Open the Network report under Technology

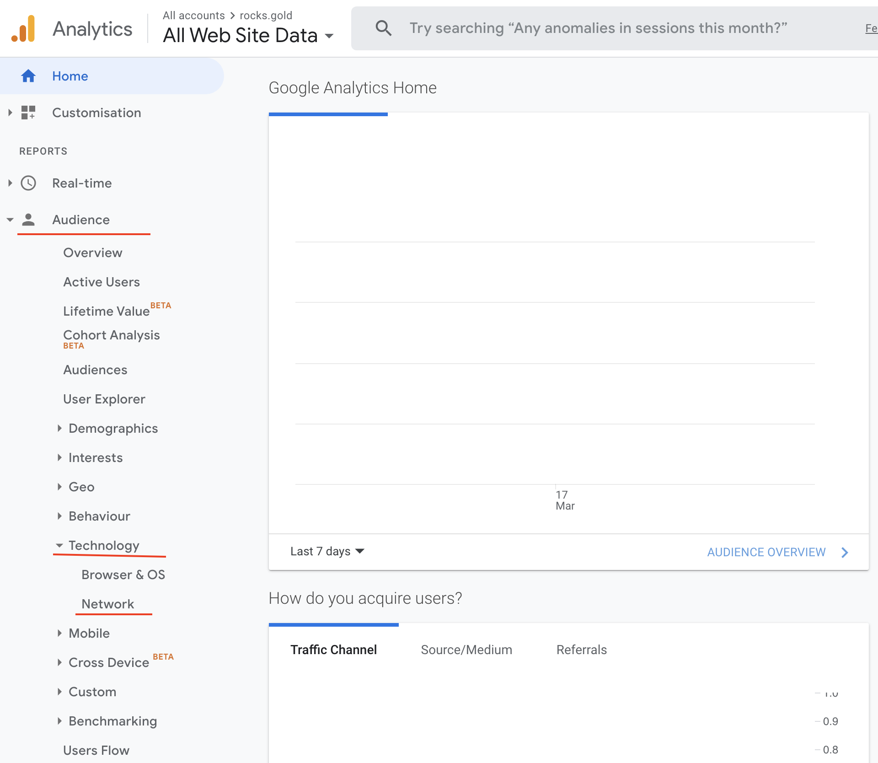[107, 604]
